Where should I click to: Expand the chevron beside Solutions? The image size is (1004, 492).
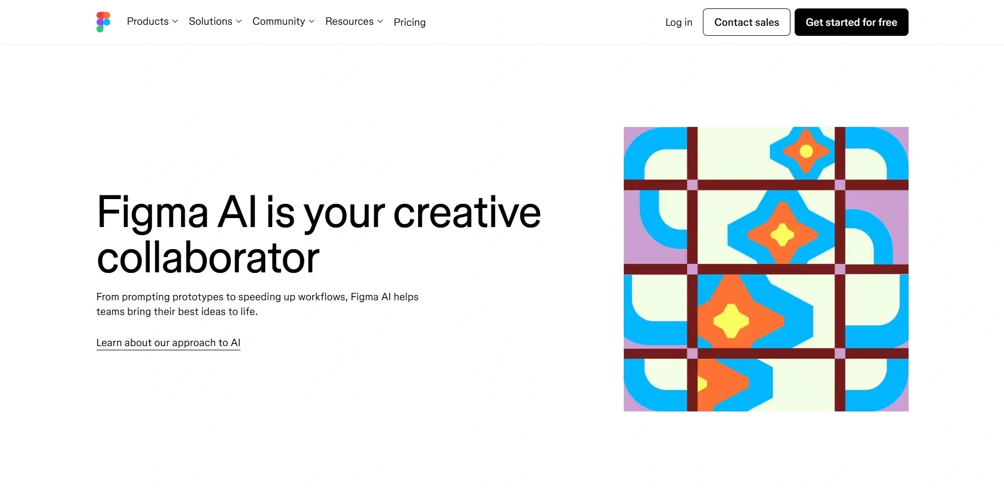coord(239,22)
